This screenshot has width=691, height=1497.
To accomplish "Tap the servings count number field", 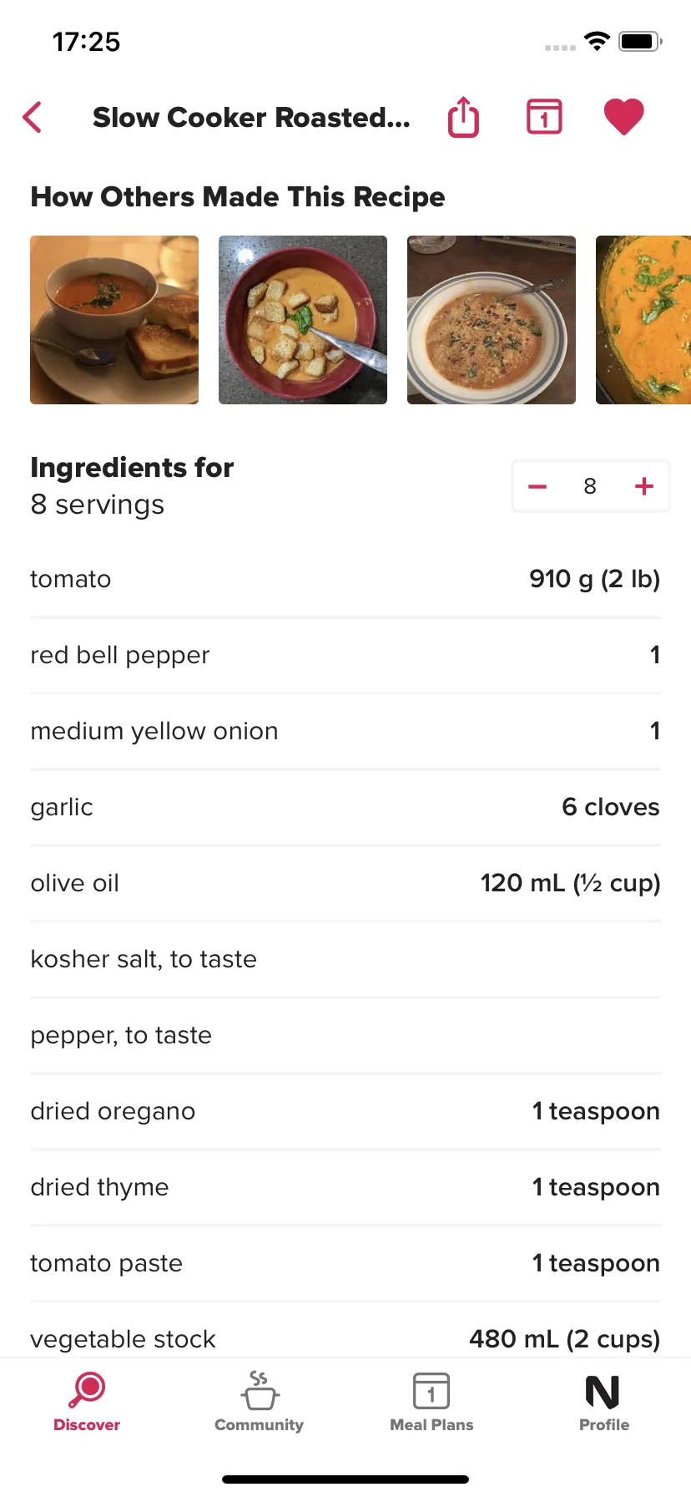I will (590, 486).
